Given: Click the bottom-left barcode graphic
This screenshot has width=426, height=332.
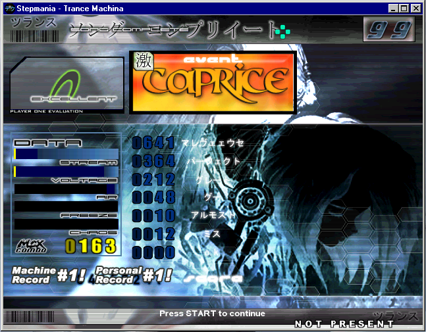Looking at the screenshot, I should [x=30, y=316].
